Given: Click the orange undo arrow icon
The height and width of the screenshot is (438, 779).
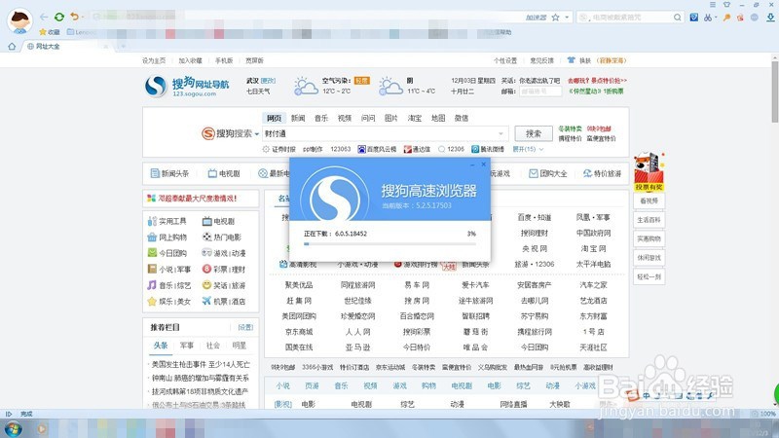Looking at the screenshot, I should pos(74,17).
